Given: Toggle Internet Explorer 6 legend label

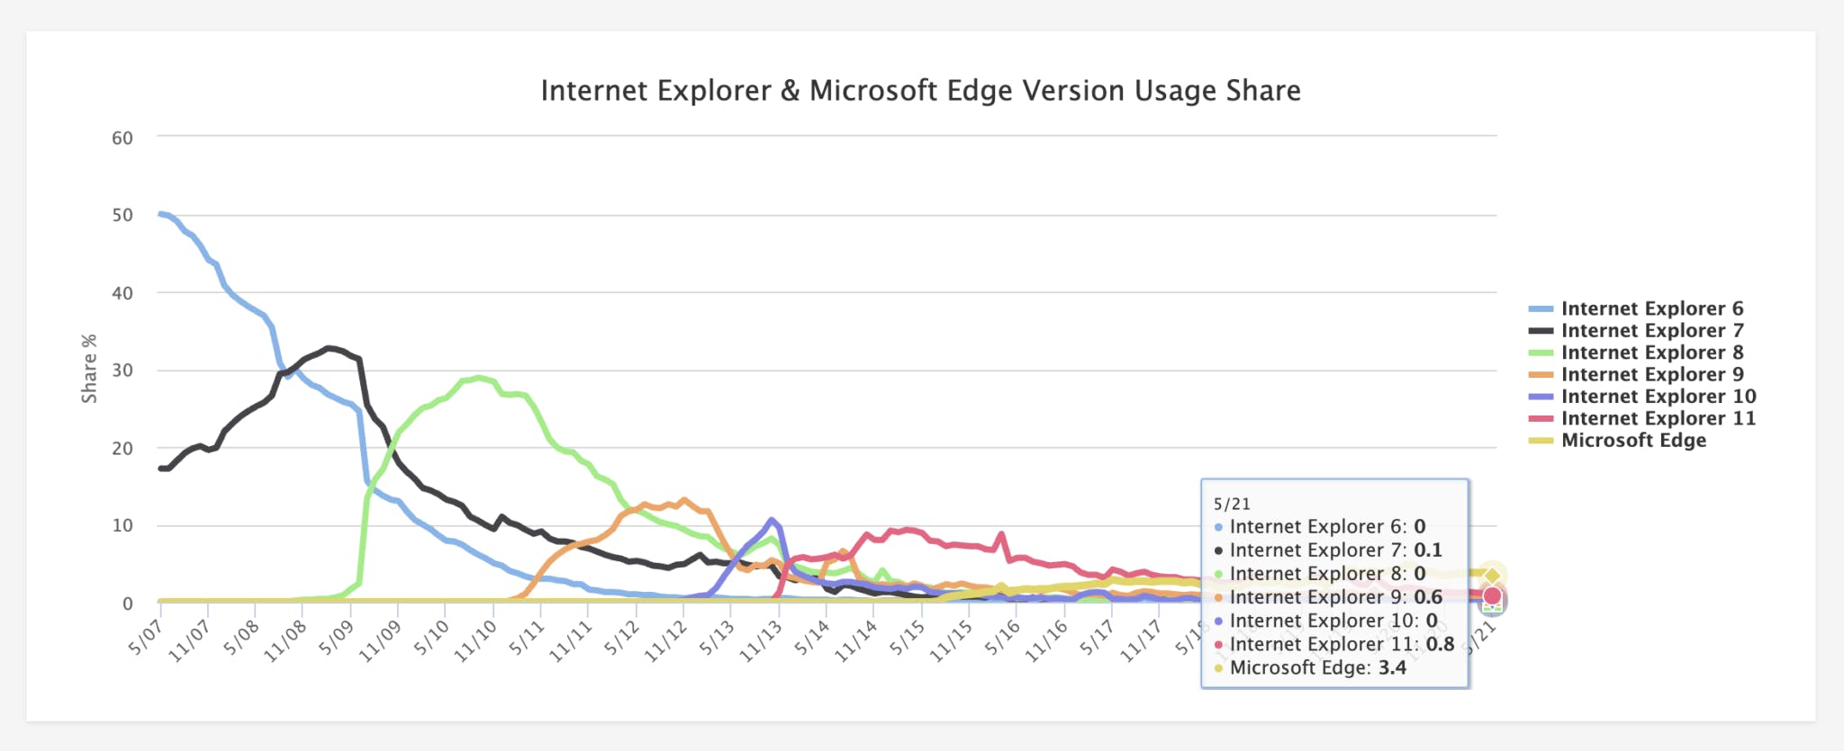Looking at the screenshot, I should point(1651,308).
